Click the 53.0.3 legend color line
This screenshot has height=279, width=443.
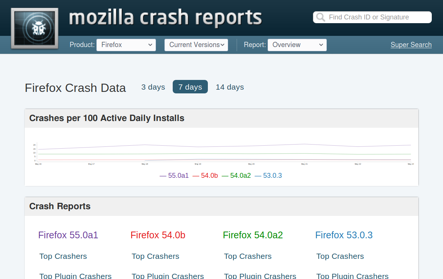258,176
